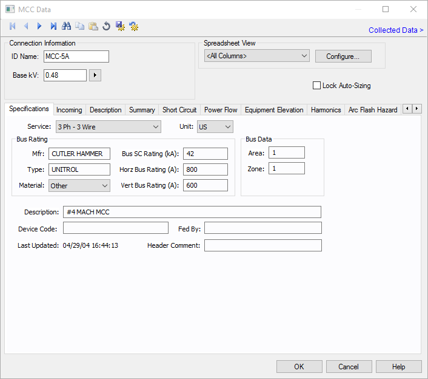Go to the next record

click(39, 26)
